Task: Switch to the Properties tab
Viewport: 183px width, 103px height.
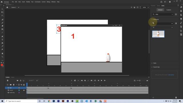Action: pos(153,6)
